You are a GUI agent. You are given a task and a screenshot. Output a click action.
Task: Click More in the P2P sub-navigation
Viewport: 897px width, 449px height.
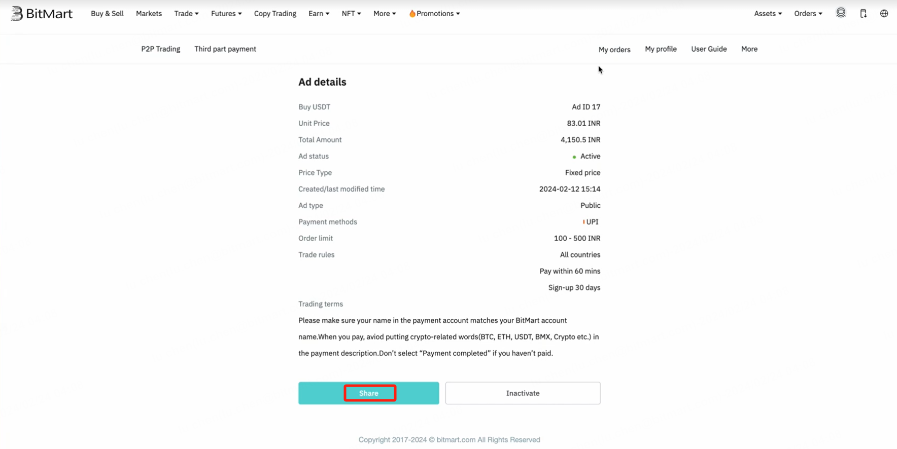tap(749, 49)
